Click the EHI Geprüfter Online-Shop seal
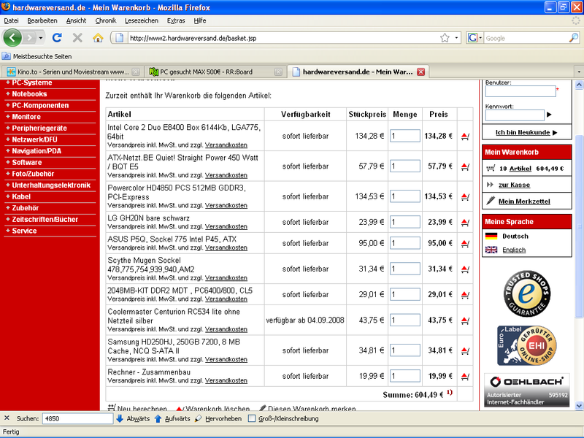This screenshot has width=584, height=438. coord(526,345)
